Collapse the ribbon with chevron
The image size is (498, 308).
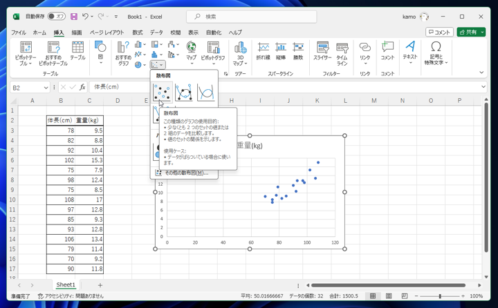coord(481,73)
